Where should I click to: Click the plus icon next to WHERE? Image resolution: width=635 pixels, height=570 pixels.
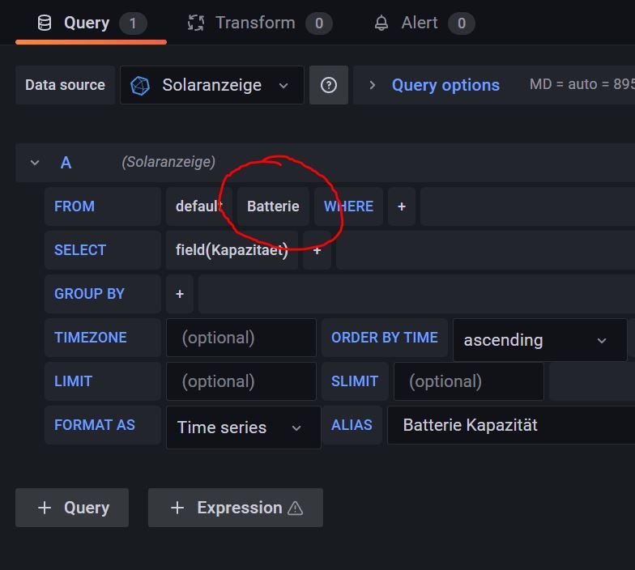point(401,206)
